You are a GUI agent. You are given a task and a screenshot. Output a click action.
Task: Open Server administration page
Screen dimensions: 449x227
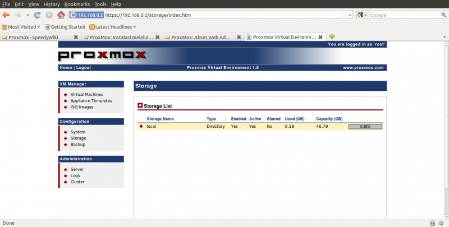pyautogui.click(x=77, y=169)
